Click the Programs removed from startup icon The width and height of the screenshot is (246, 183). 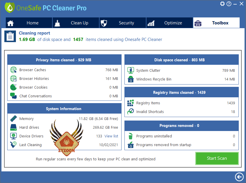131,145
